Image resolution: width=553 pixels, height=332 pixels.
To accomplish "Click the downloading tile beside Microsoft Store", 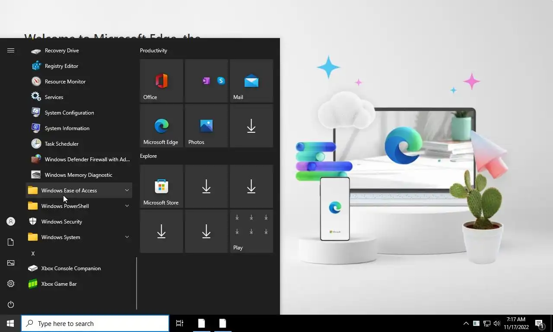I will [207, 186].
